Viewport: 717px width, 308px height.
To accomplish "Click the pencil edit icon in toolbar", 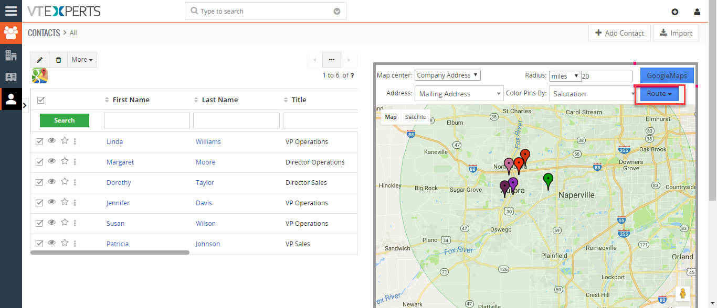I will pyautogui.click(x=39, y=60).
